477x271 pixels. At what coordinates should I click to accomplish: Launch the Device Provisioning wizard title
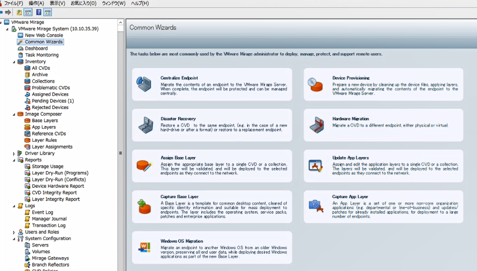(x=351, y=78)
